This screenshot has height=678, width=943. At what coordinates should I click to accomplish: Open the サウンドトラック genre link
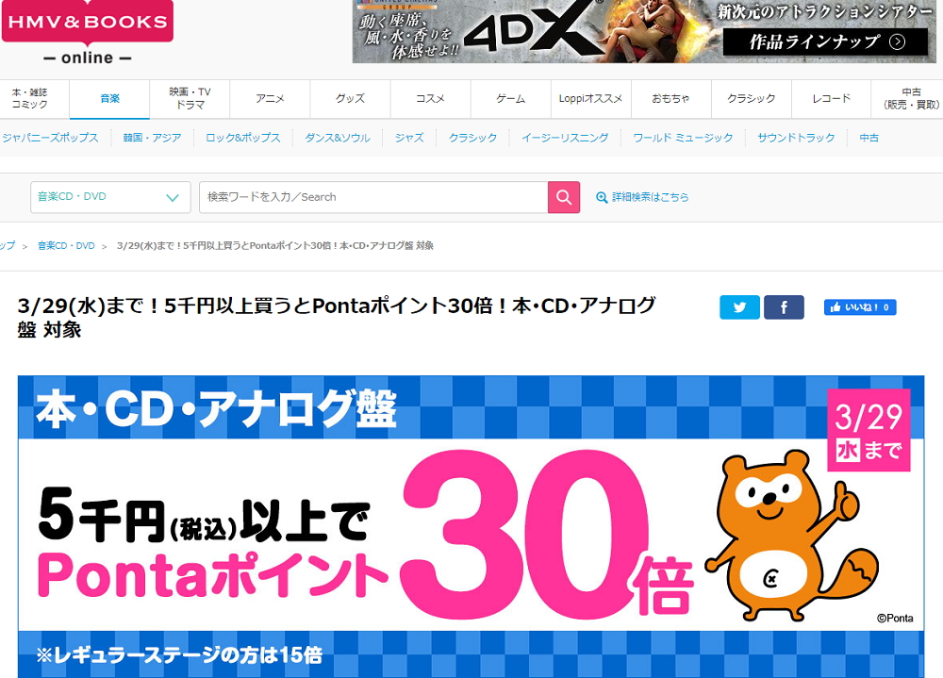pyautogui.click(x=796, y=138)
